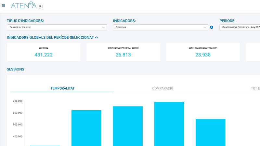Click the Sessions 431.222 indicator card
The height and width of the screenshot is (146, 260).
[x=44, y=52]
